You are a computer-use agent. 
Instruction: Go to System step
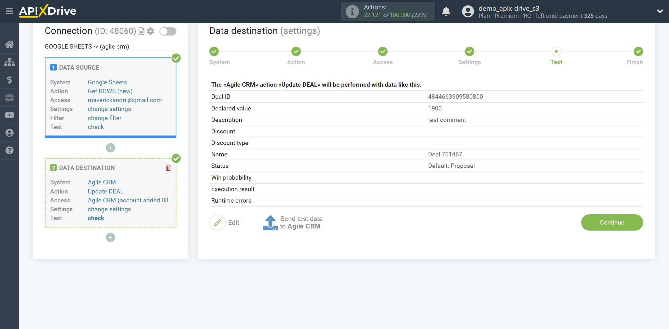click(214, 51)
